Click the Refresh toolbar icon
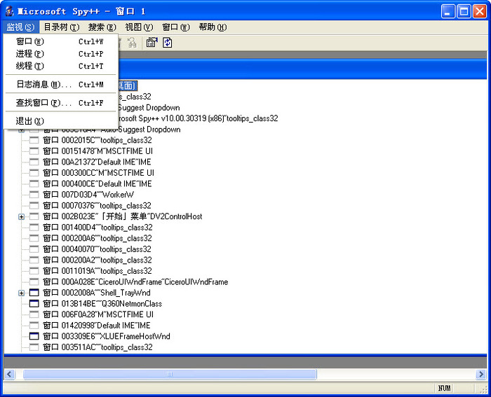Viewport: 491px width, 397px height. [168, 43]
